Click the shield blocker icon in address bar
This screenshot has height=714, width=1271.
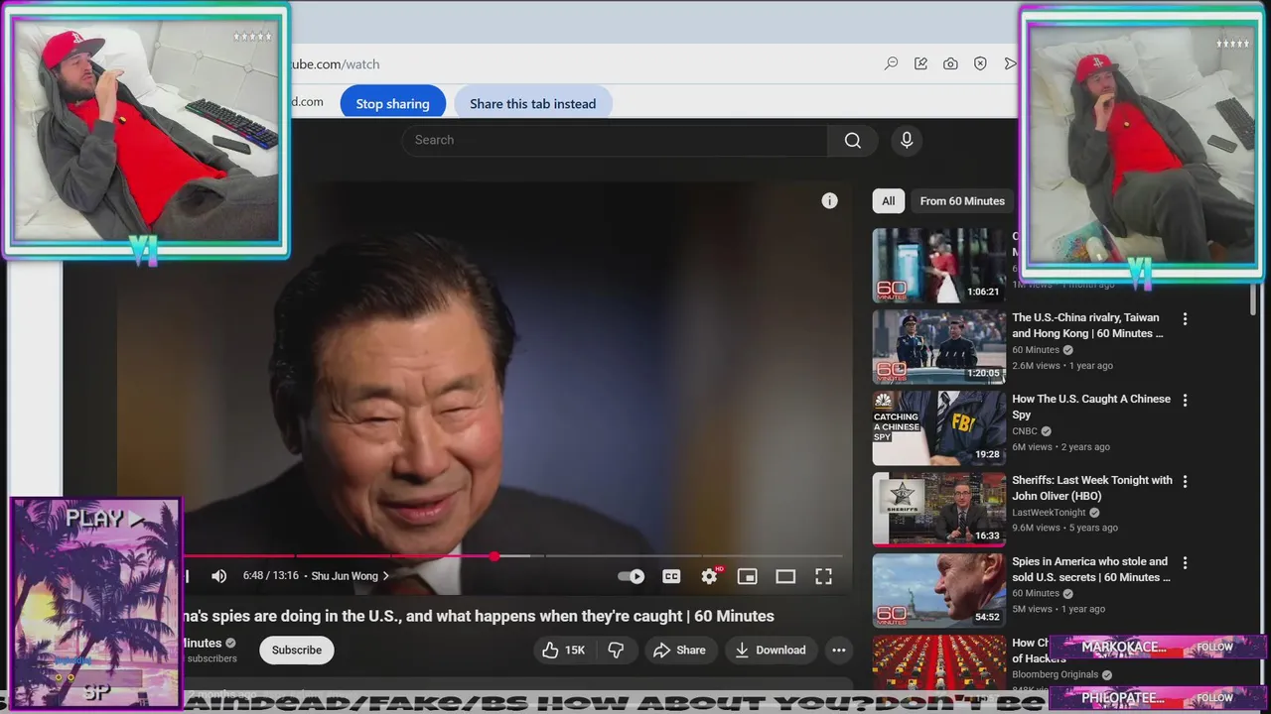pyautogui.click(x=980, y=63)
